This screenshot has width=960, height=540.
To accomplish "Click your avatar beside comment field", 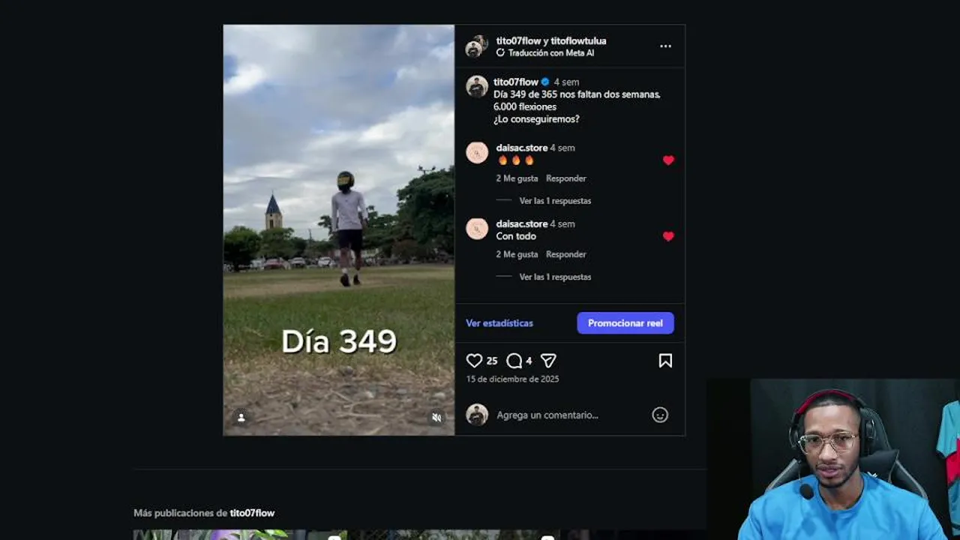I will click(x=477, y=415).
